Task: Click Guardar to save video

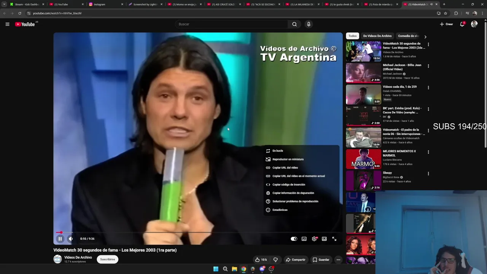Action: [x=321, y=260]
